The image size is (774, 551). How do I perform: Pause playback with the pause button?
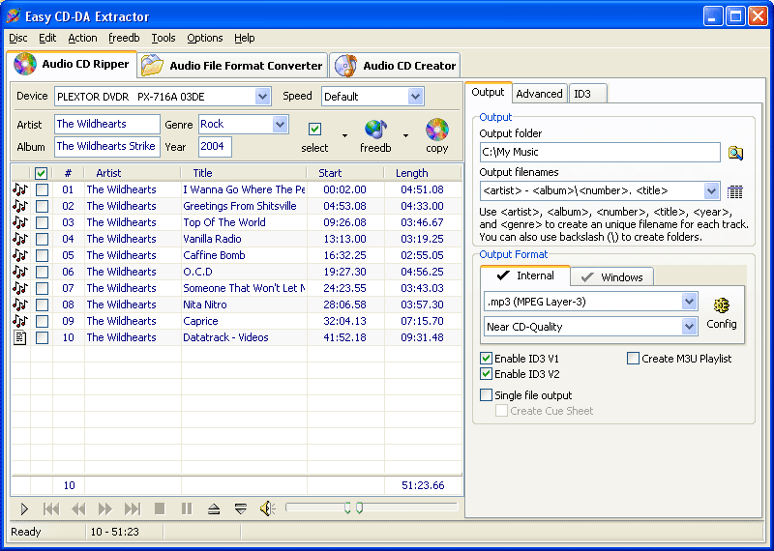(x=187, y=508)
